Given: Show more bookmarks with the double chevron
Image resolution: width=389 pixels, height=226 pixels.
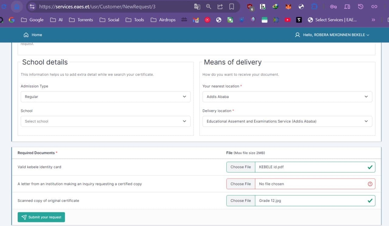Looking at the screenshot, I should pos(373,20).
